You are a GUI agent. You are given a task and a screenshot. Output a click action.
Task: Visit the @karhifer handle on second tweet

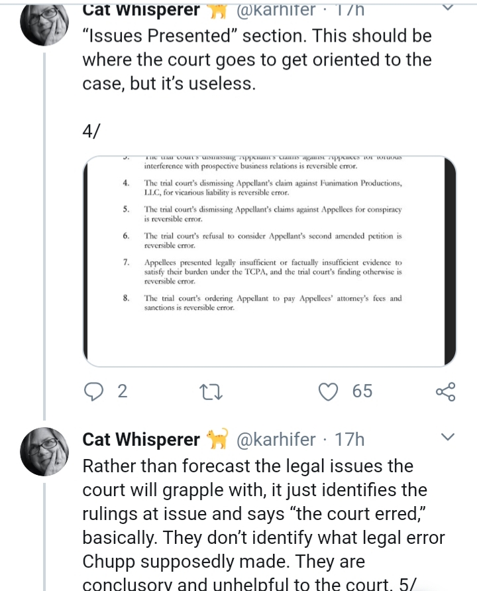click(276, 440)
